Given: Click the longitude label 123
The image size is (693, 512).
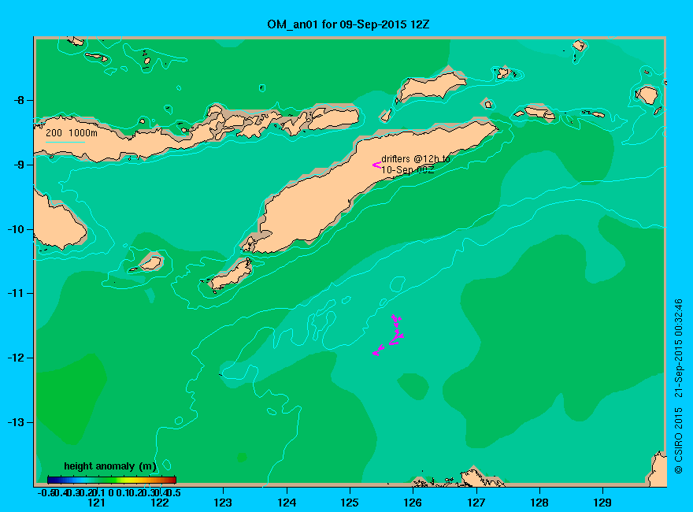Looking at the screenshot, I should (223, 503).
